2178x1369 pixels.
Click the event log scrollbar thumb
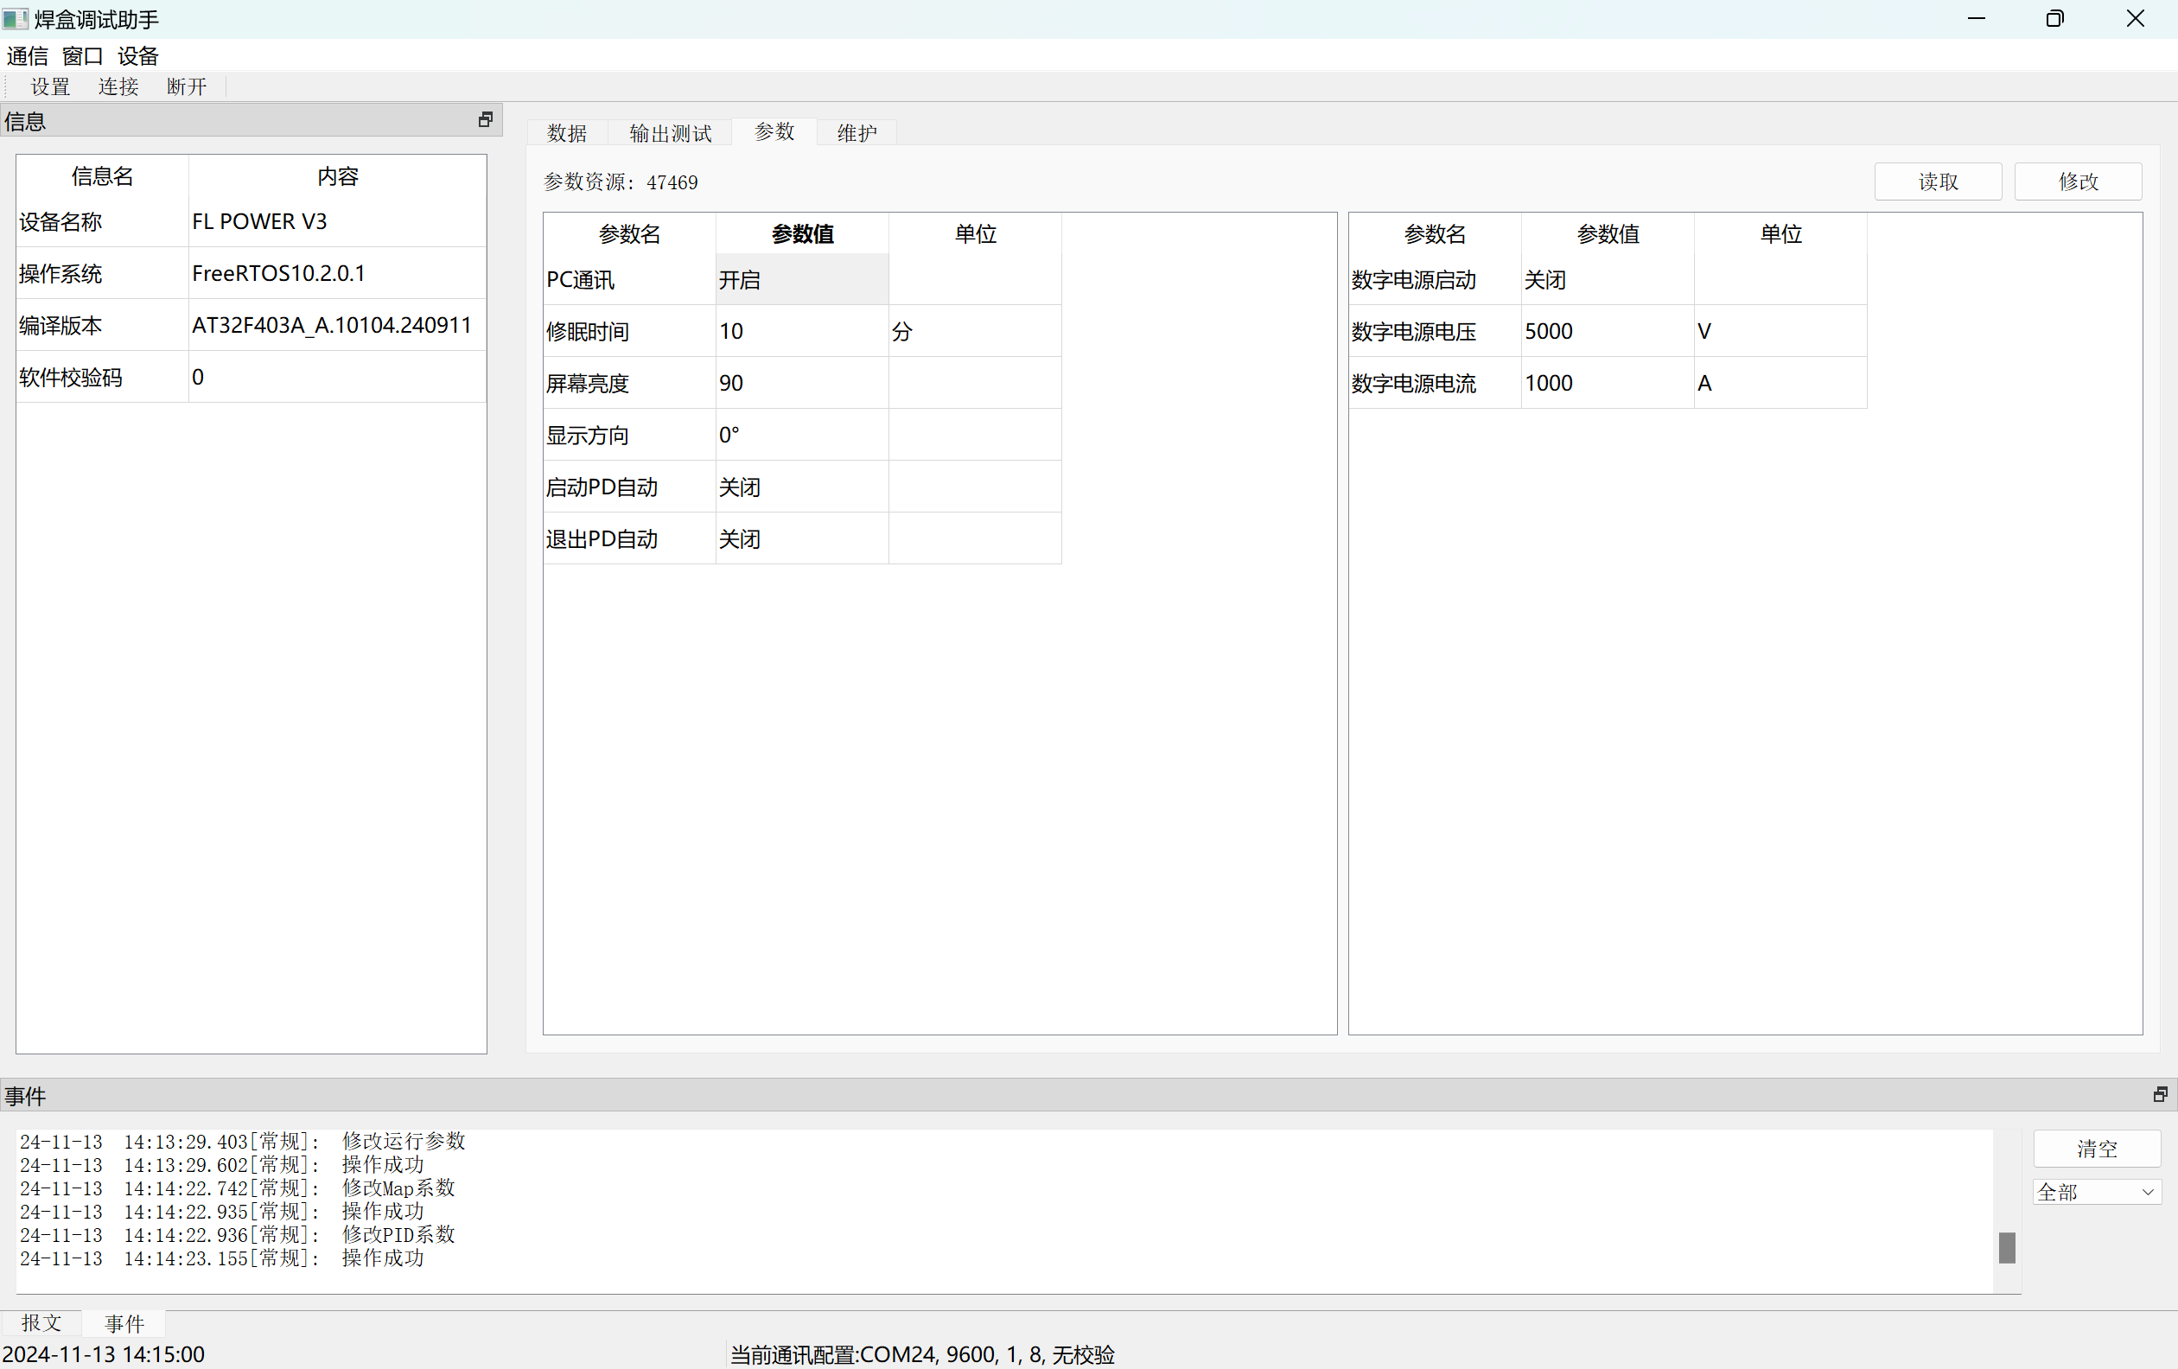(x=2007, y=1248)
